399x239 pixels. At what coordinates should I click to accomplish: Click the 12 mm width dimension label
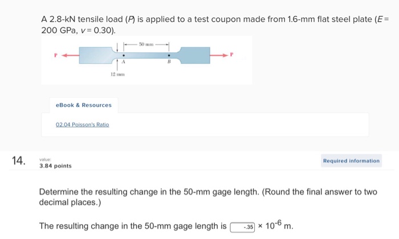(x=117, y=75)
